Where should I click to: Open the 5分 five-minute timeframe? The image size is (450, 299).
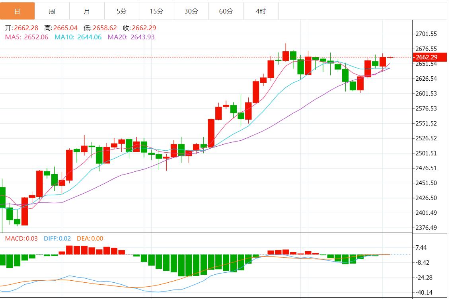122,11
